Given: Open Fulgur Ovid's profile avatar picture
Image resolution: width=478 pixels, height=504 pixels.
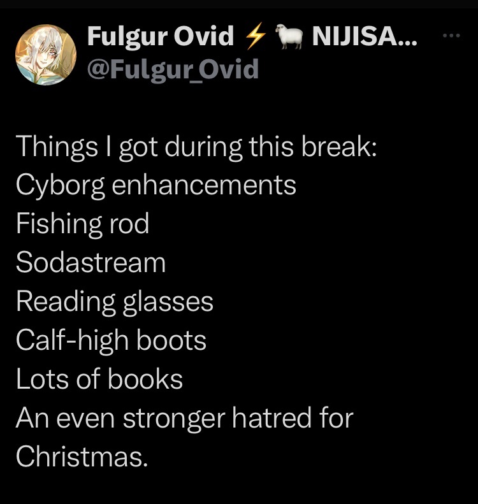Looking at the screenshot, I should (46, 55).
